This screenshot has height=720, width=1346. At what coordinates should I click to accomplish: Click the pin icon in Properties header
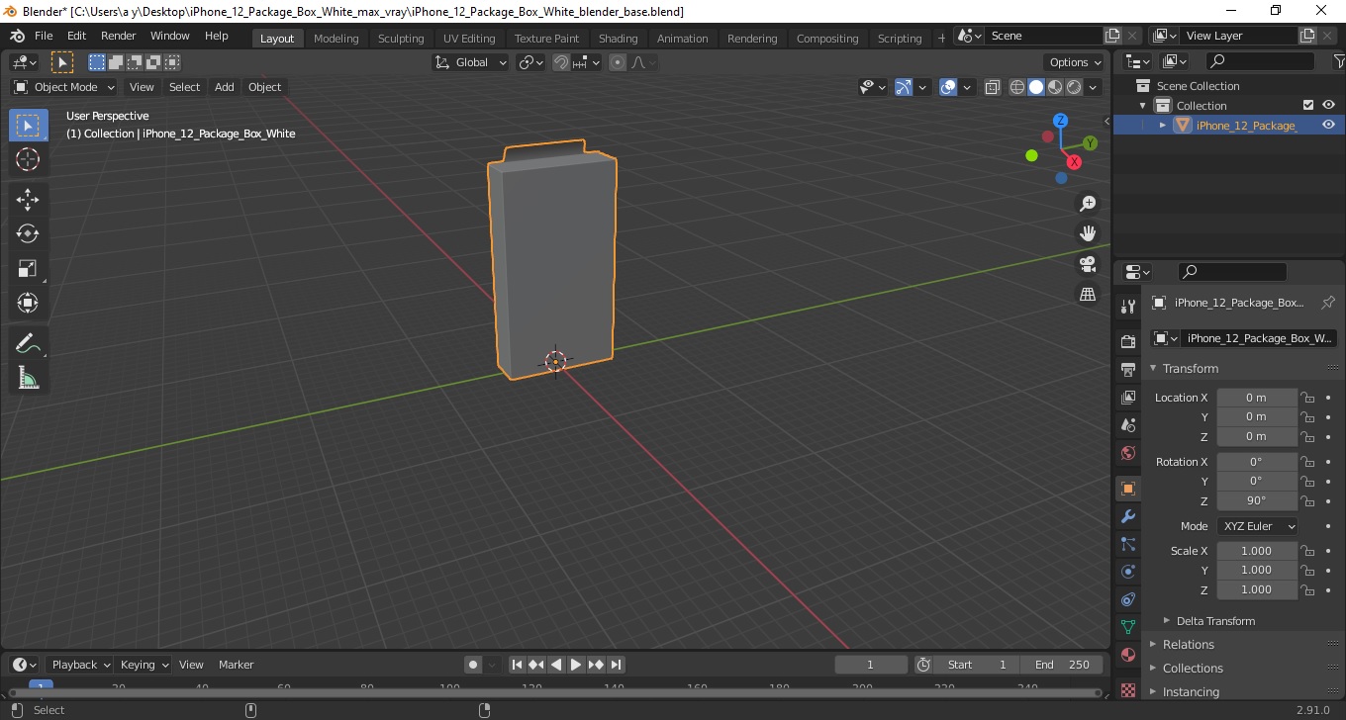[x=1328, y=303]
